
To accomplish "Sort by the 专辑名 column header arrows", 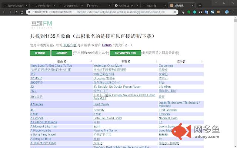I will pos(156,61).
